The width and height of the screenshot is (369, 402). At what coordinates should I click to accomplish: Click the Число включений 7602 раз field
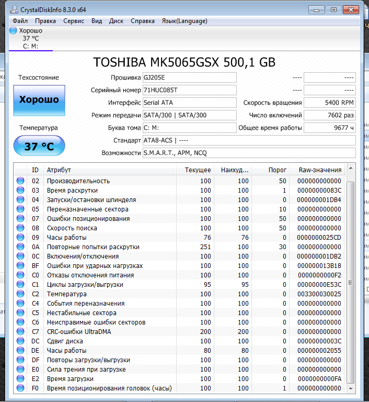pos(330,115)
